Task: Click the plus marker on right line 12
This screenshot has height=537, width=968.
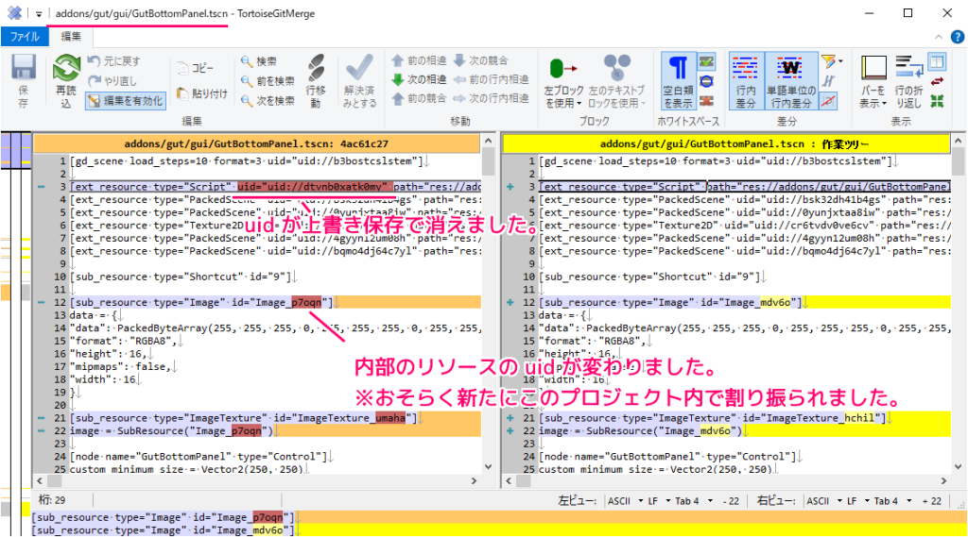Action: pos(510,302)
